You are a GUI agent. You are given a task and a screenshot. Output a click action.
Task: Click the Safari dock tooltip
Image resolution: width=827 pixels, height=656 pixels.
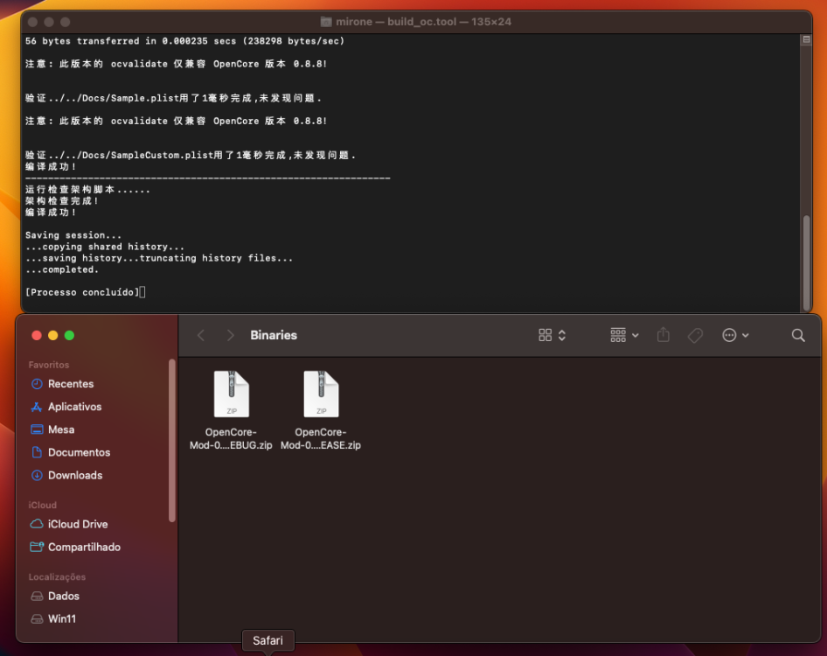pos(268,640)
